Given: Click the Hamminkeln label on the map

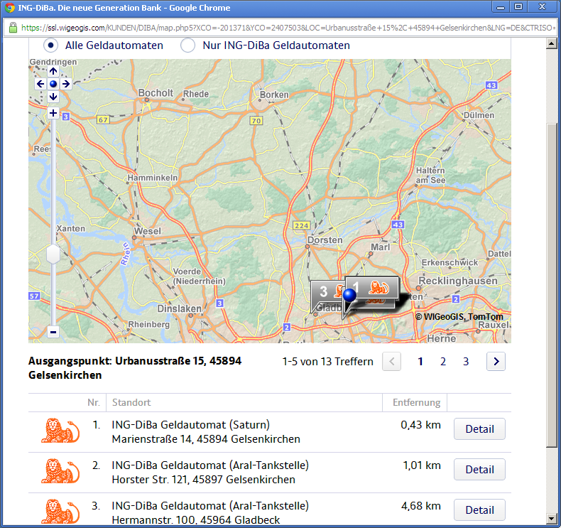Looking at the screenshot, I should (x=153, y=178).
